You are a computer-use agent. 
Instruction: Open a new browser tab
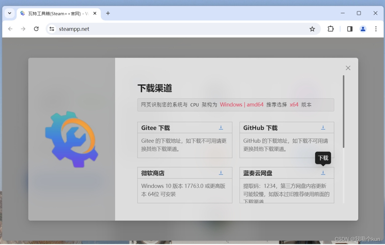pos(108,13)
